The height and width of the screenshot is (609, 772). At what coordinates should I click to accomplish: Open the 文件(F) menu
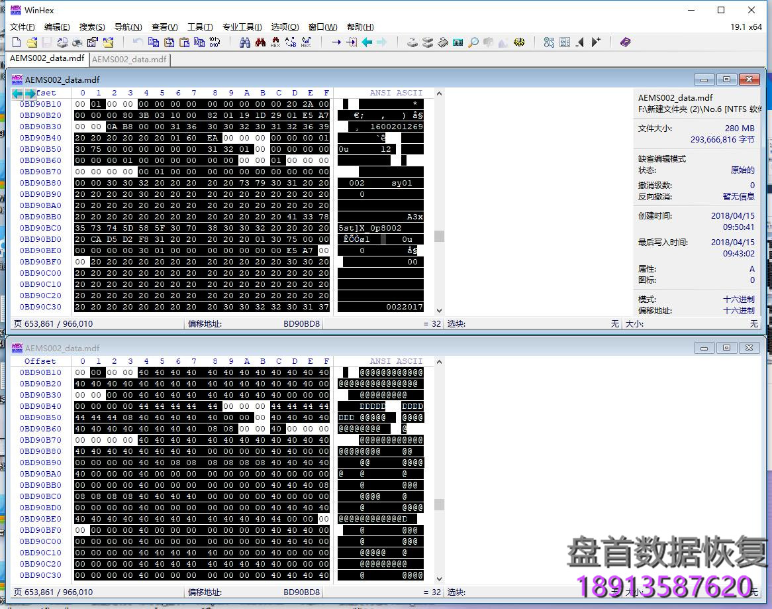22,27
